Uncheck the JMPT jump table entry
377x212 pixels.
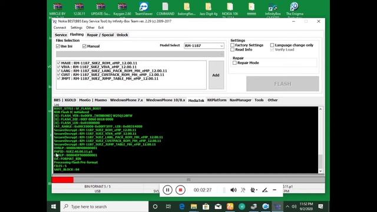pos(59,78)
